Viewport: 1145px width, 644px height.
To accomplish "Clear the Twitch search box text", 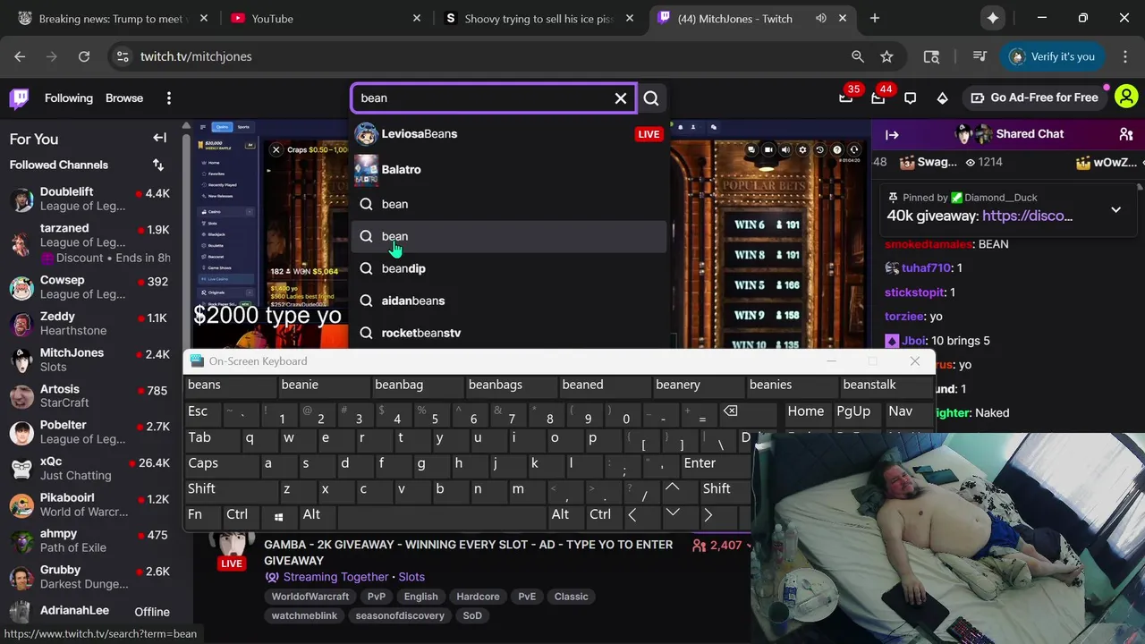I will click(x=621, y=98).
